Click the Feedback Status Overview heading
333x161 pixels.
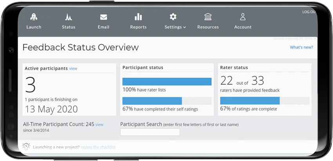(x=80, y=47)
